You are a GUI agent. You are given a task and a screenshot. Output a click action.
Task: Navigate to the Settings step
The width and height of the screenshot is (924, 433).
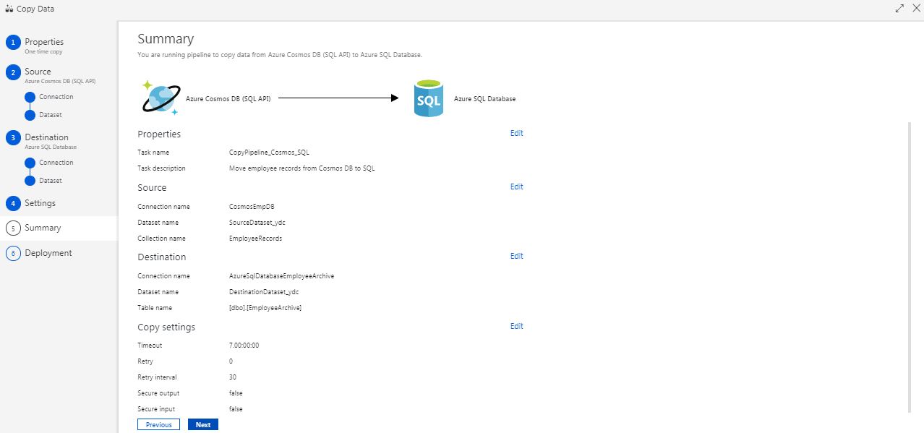point(40,203)
